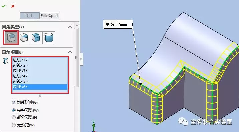Confirm fillet with the green checkmark
239x132 pixels.
[4, 6]
